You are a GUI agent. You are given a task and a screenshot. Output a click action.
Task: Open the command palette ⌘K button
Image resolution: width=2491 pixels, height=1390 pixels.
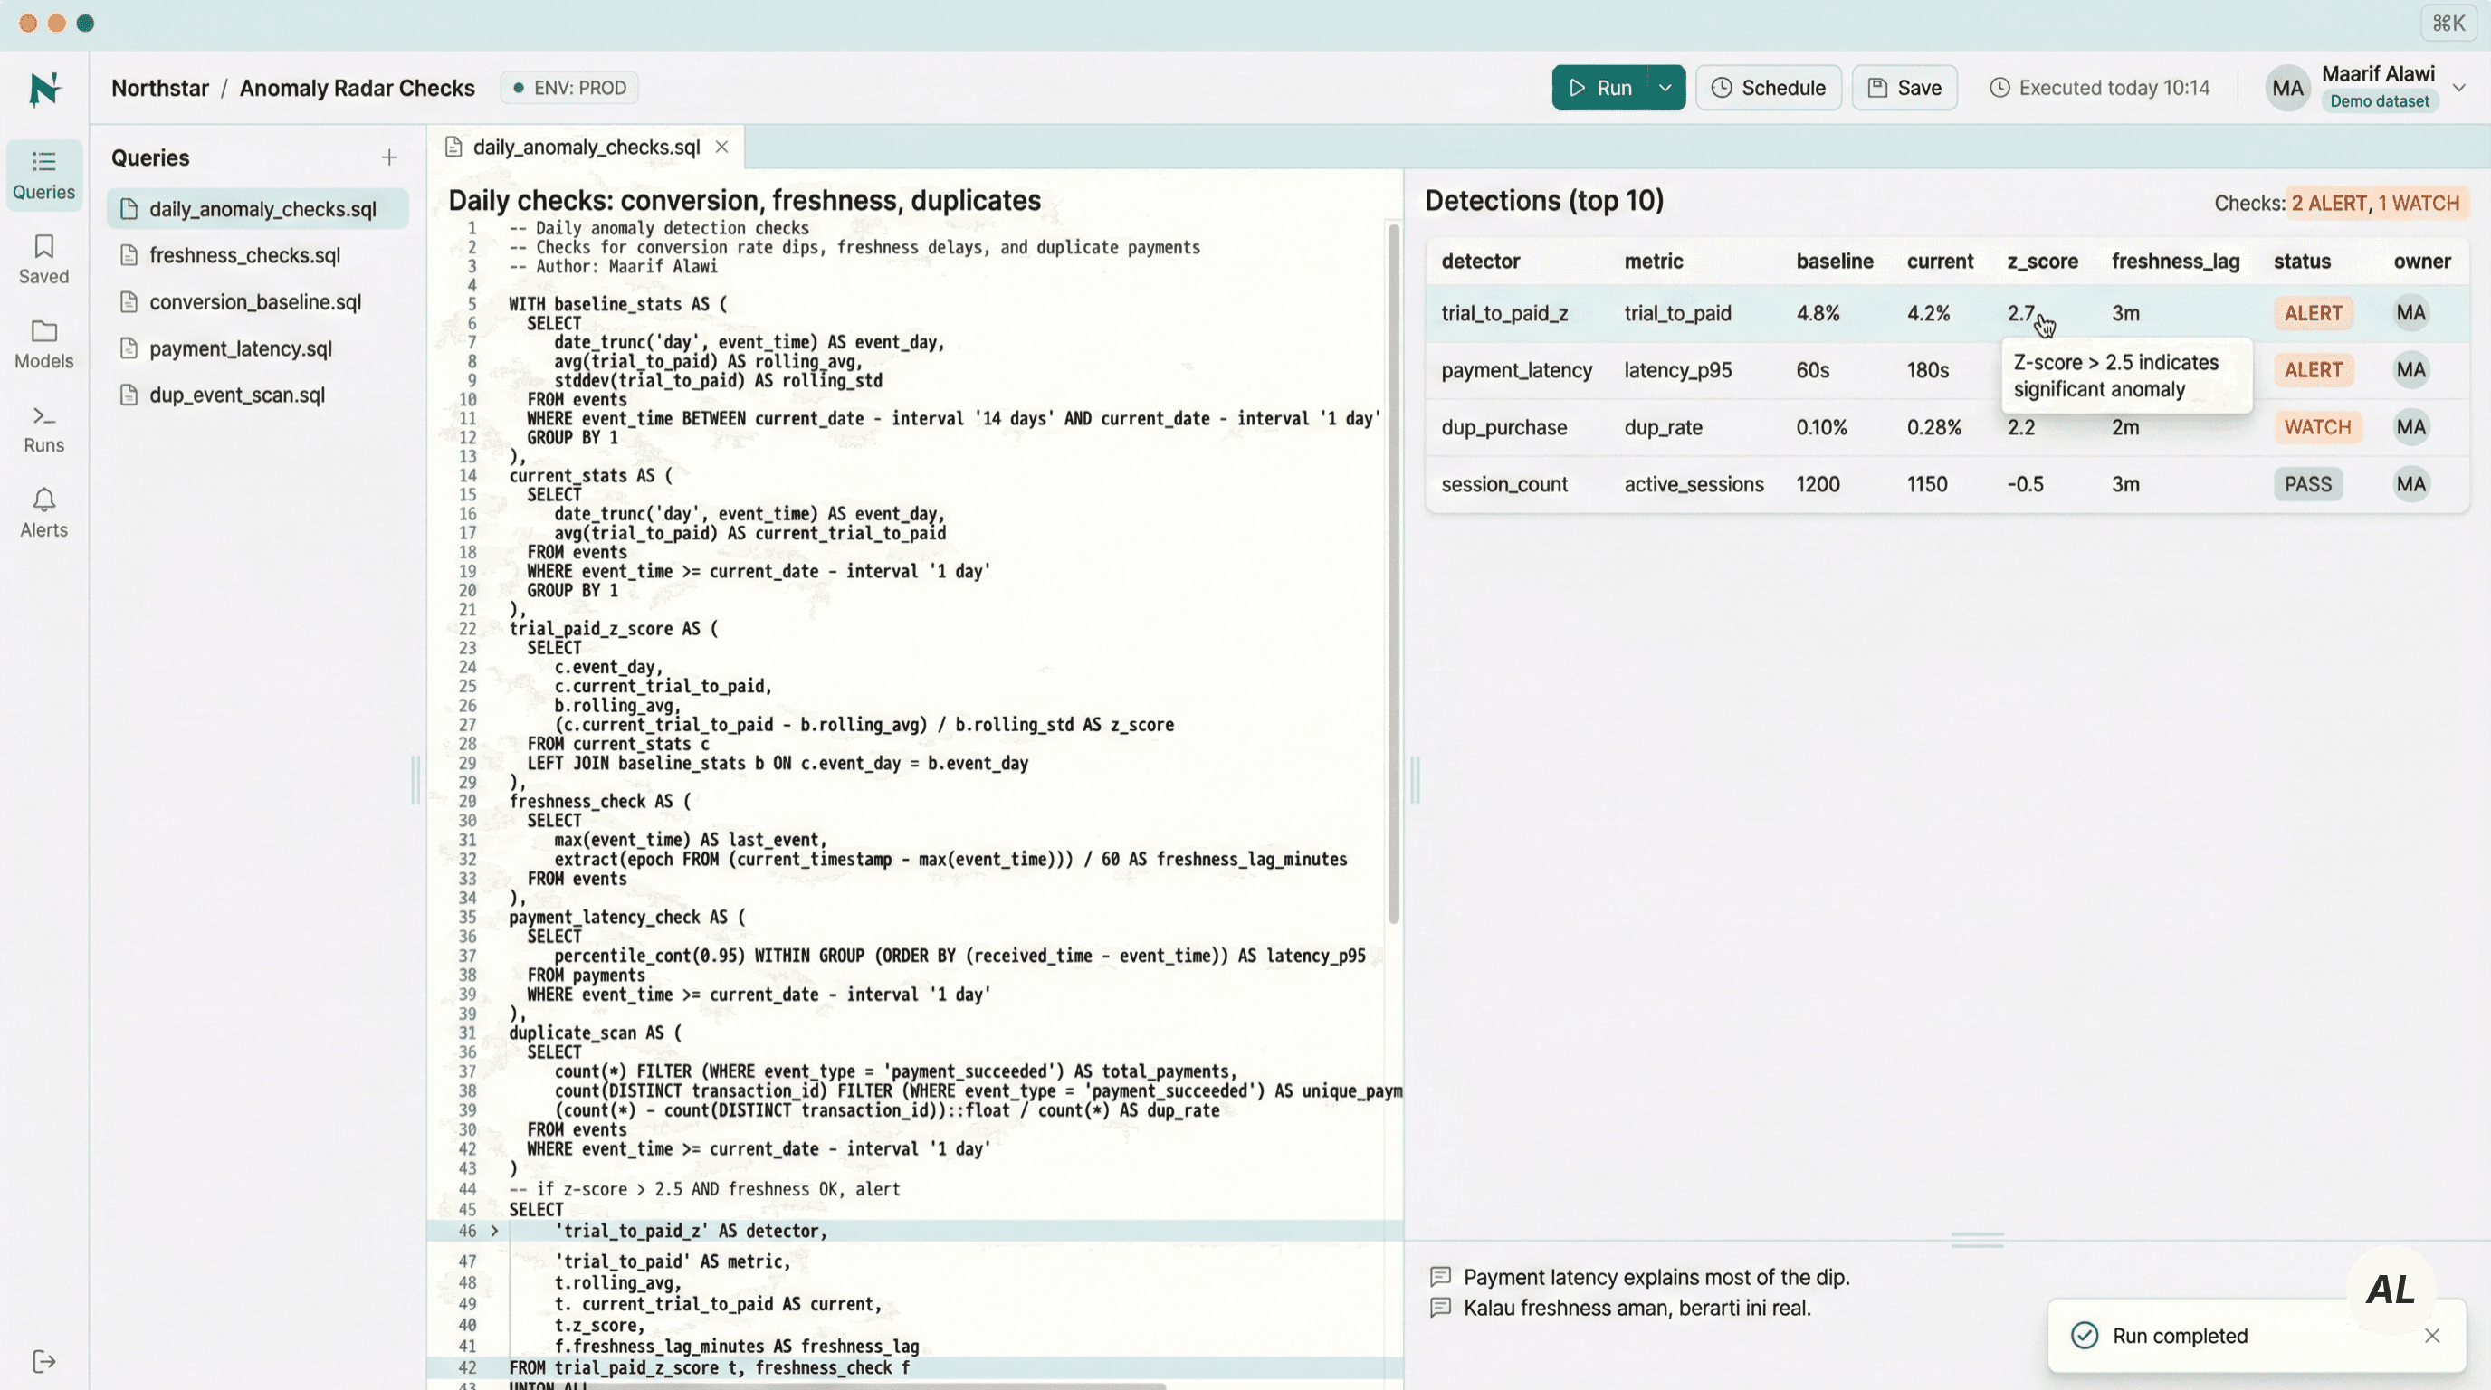[2448, 24]
